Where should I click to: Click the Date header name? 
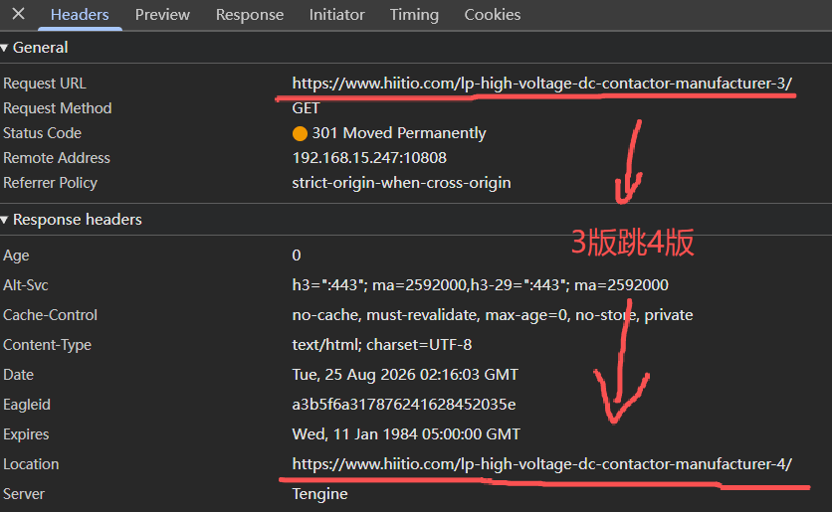coord(19,375)
